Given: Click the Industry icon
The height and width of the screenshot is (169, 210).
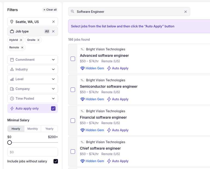Looking at the screenshot, I should (x=12, y=69).
